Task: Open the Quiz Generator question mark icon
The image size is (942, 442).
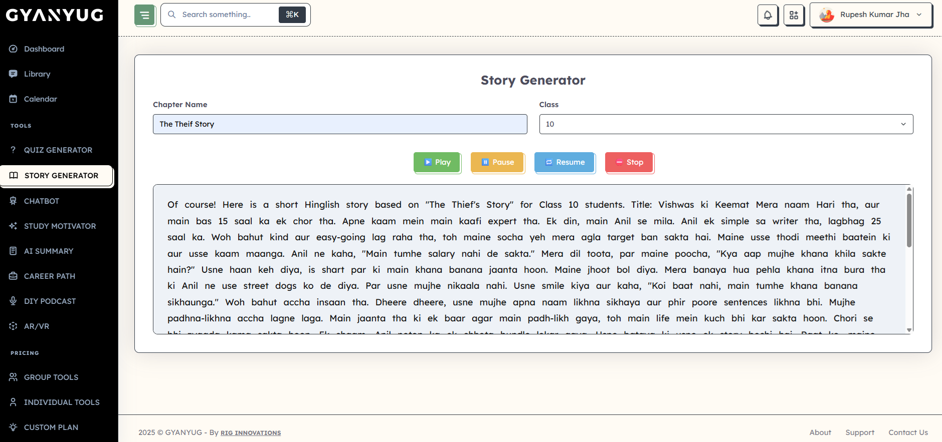Action: [x=14, y=150]
